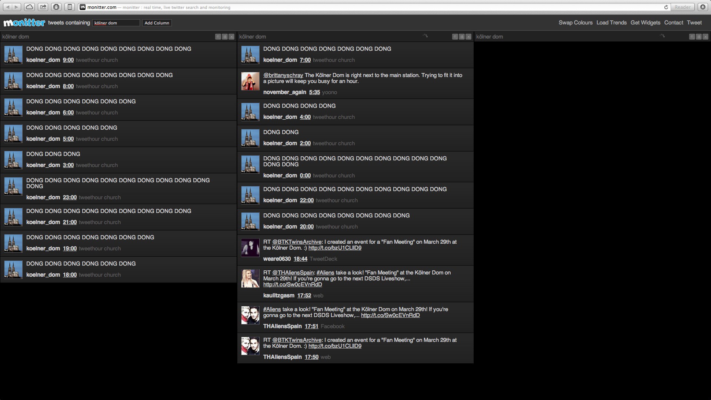Open settings gear of first column
Image resolution: width=711 pixels, height=400 pixels.
coord(218,37)
